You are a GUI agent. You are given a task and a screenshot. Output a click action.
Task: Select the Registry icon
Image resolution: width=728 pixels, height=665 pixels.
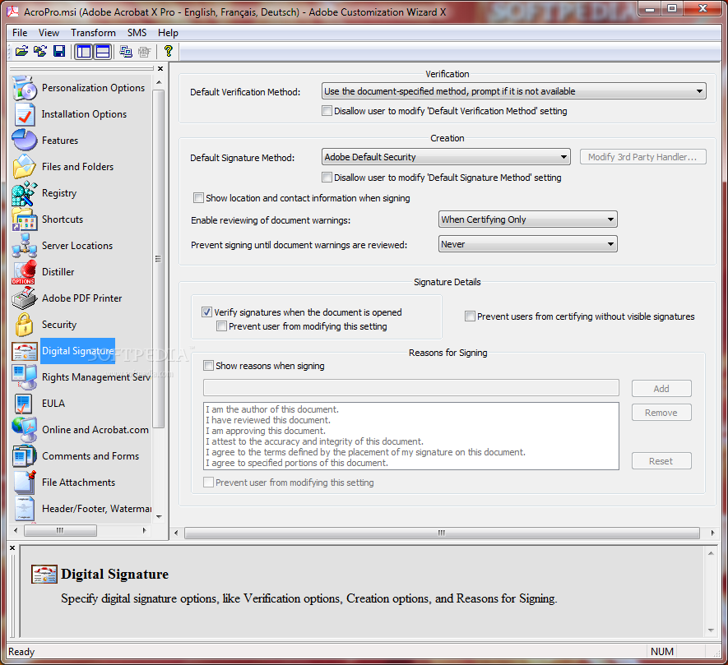tap(25, 193)
